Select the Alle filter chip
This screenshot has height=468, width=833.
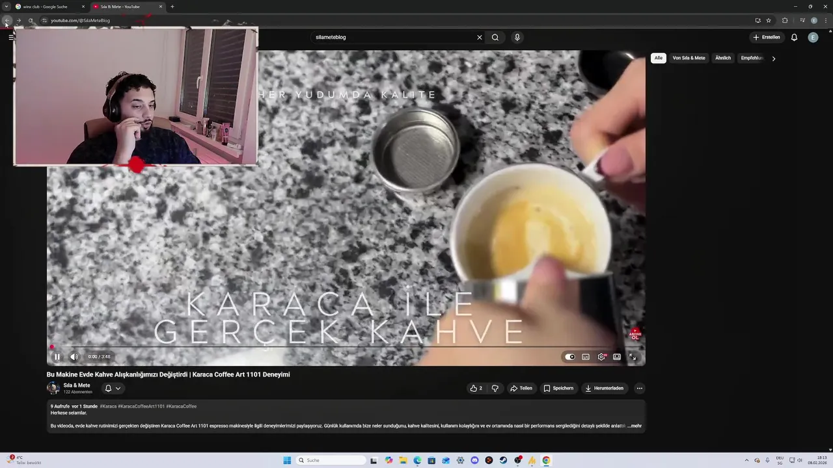pos(659,58)
